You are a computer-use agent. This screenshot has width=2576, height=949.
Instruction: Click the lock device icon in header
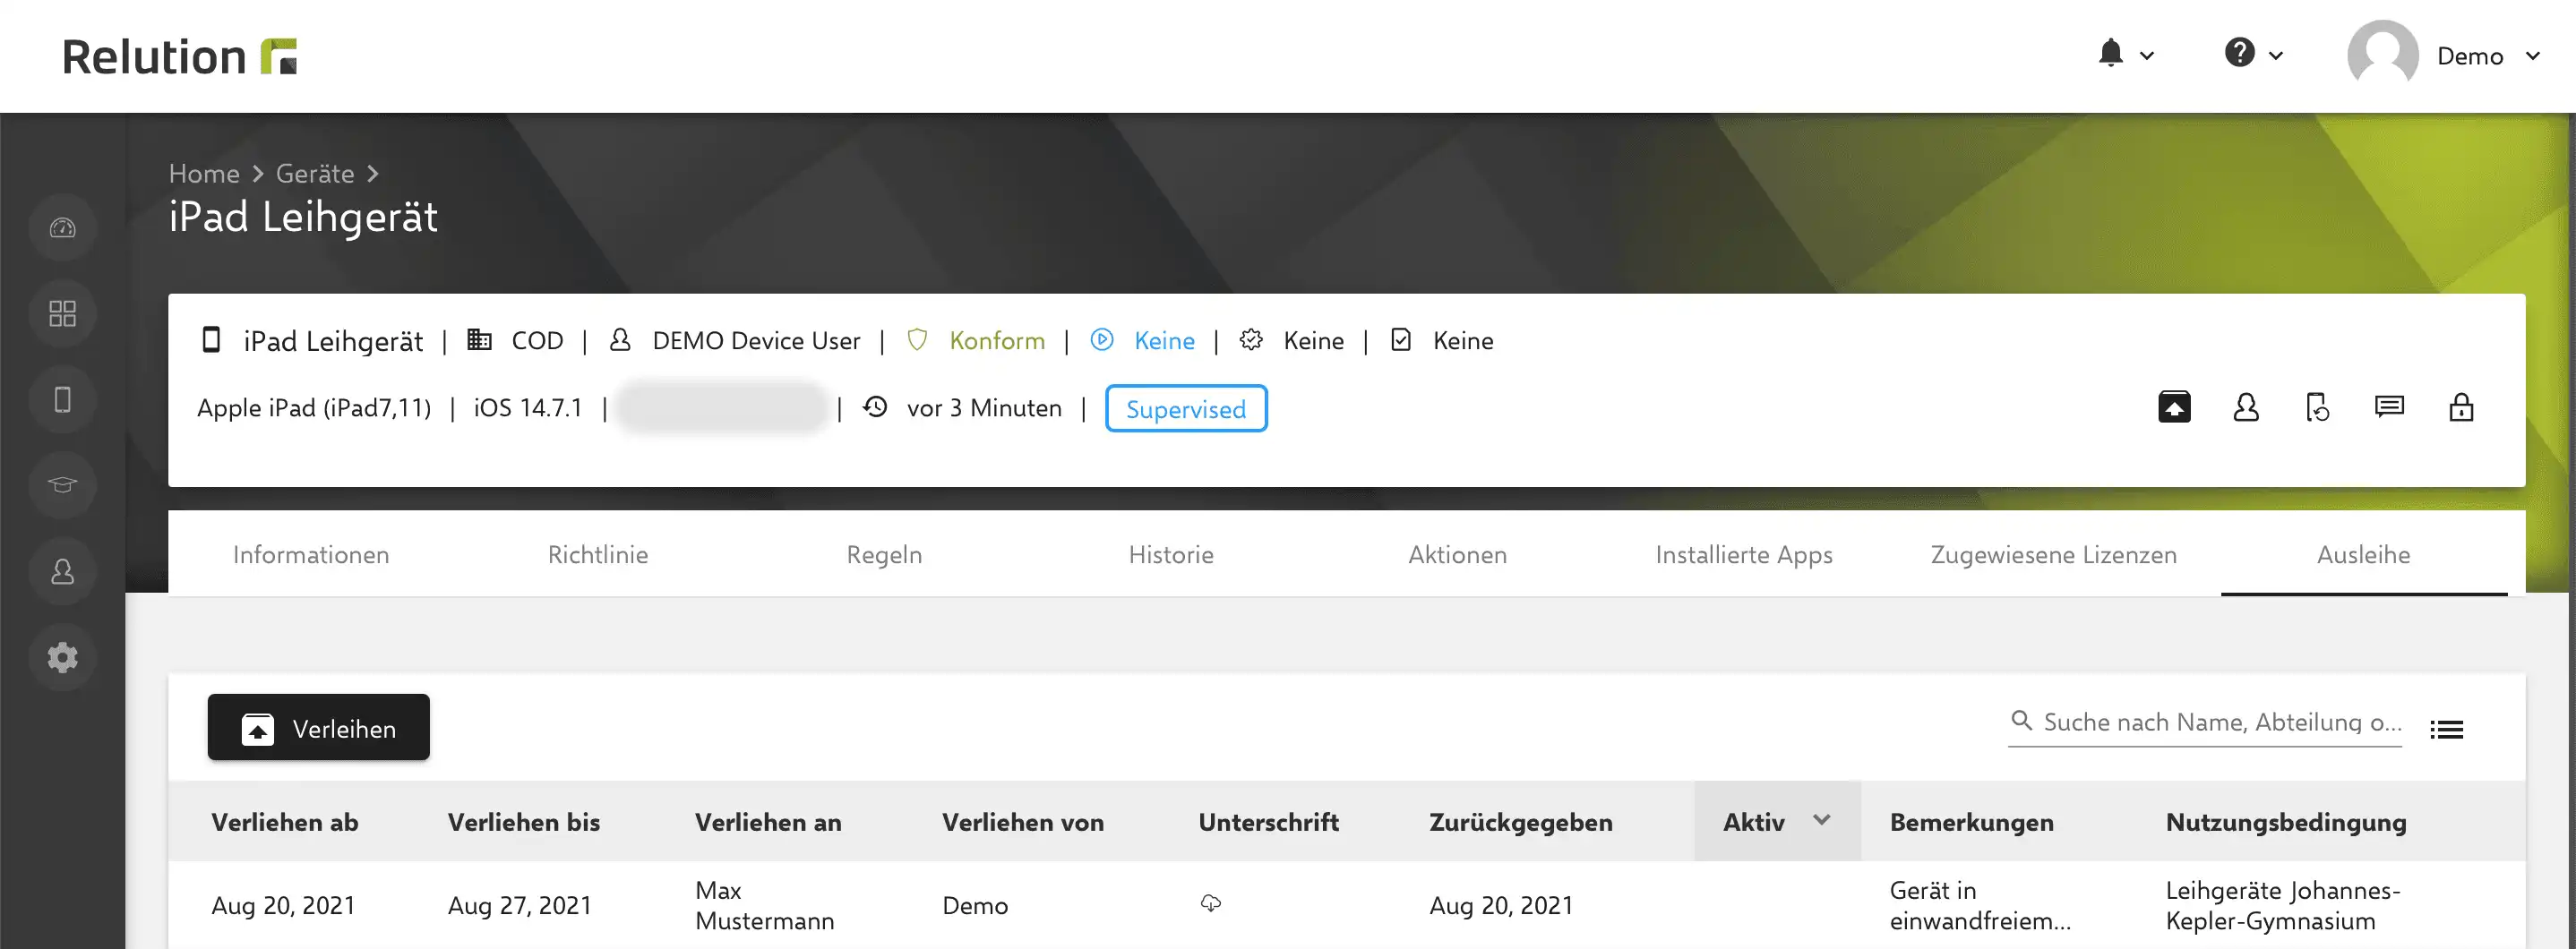pos(2461,407)
